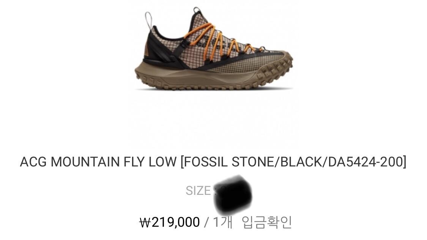
Task: Click the word MOUNTAIN in the title
Action: 85,162
